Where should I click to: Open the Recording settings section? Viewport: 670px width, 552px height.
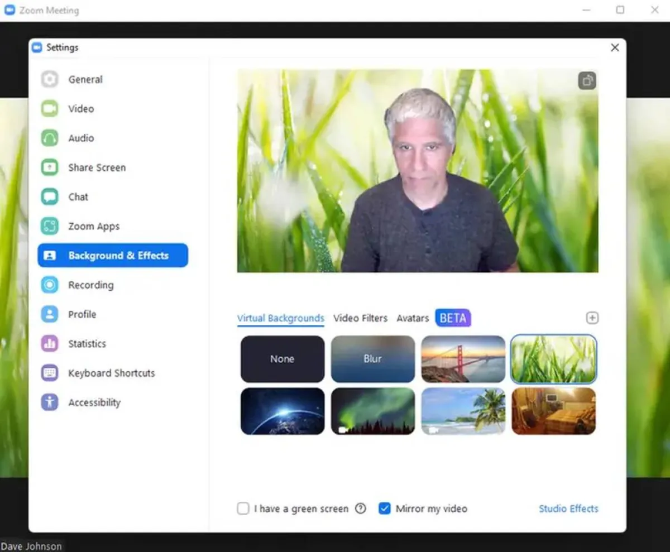click(90, 285)
